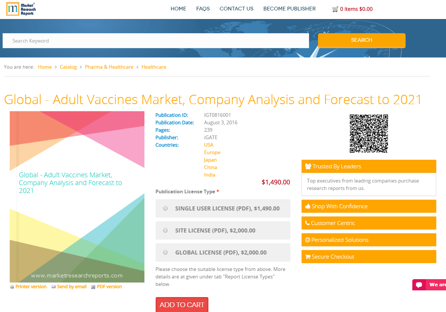Collapse the Trusted By Leaders panel
The width and height of the screenshot is (446, 312).
pos(369,166)
